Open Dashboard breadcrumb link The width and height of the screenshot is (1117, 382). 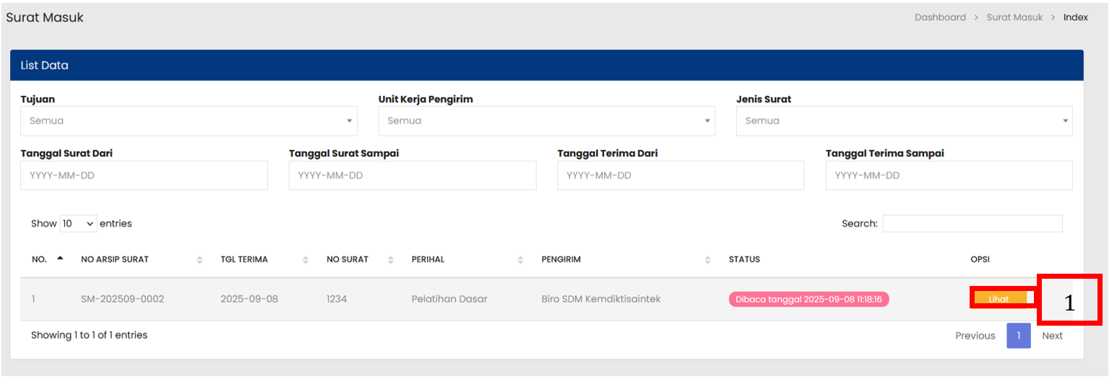tap(939, 17)
